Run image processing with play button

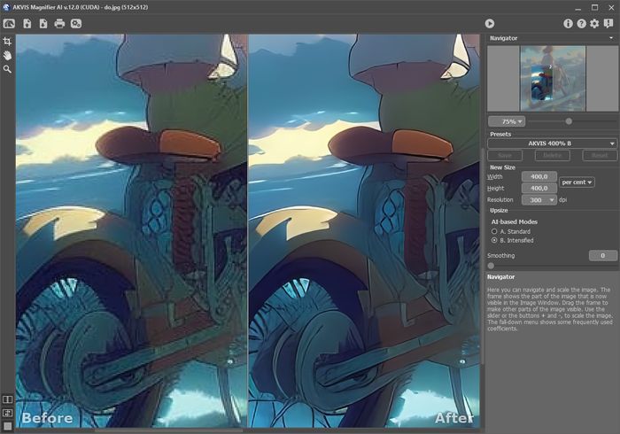pos(490,24)
